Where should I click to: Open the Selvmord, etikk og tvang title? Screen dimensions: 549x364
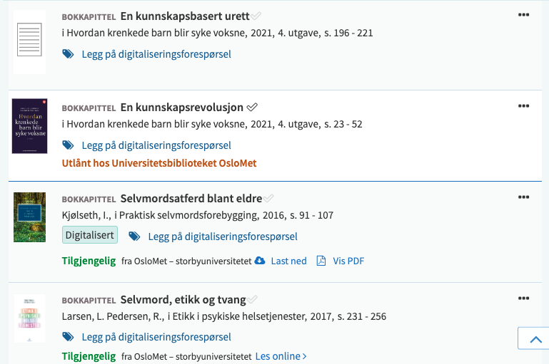[183, 299]
